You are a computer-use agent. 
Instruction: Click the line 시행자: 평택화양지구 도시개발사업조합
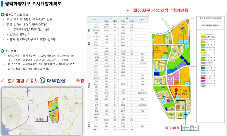tap(31, 39)
